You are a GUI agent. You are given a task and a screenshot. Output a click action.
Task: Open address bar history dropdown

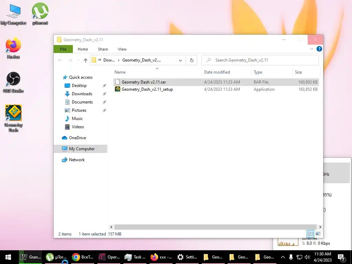point(180,60)
